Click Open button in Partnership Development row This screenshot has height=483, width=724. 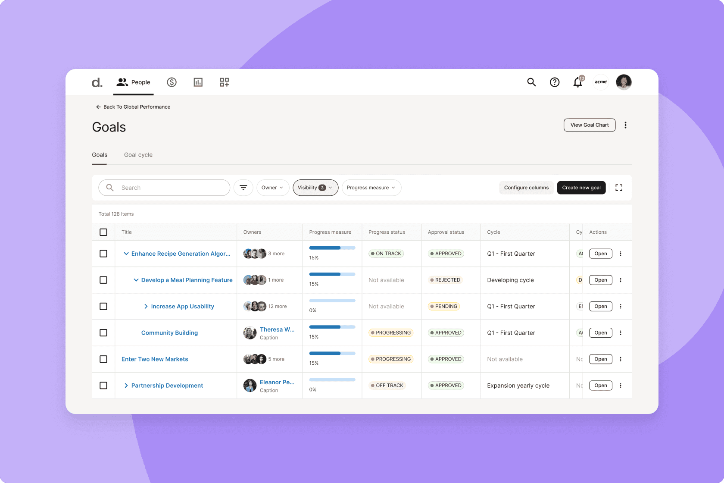point(601,386)
